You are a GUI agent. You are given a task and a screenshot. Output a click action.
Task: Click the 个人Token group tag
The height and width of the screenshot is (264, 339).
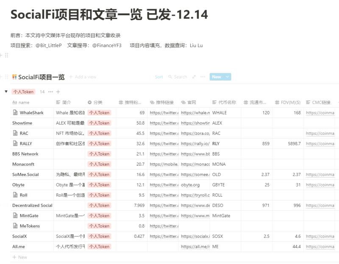(23, 92)
